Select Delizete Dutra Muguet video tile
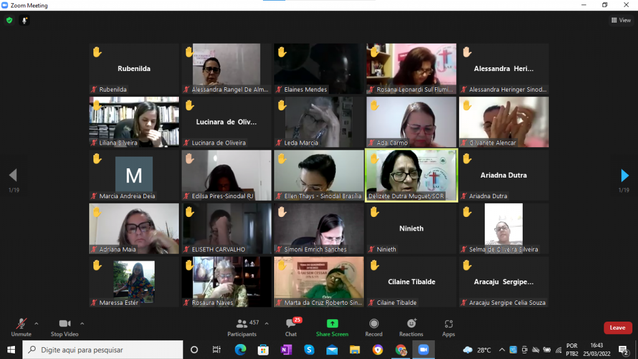The width and height of the screenshot is (638, 359). click(411, 175)
